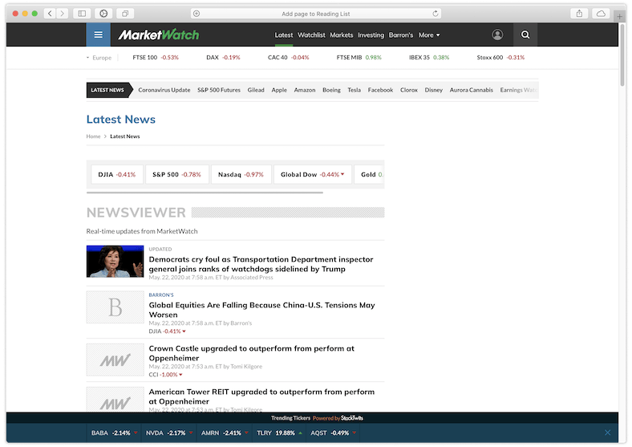Open Global Equities Are Falling article
632x447 pixels.
(x=261, y=310)
